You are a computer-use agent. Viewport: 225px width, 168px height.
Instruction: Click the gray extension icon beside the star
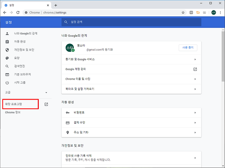[x=191, y=12]
